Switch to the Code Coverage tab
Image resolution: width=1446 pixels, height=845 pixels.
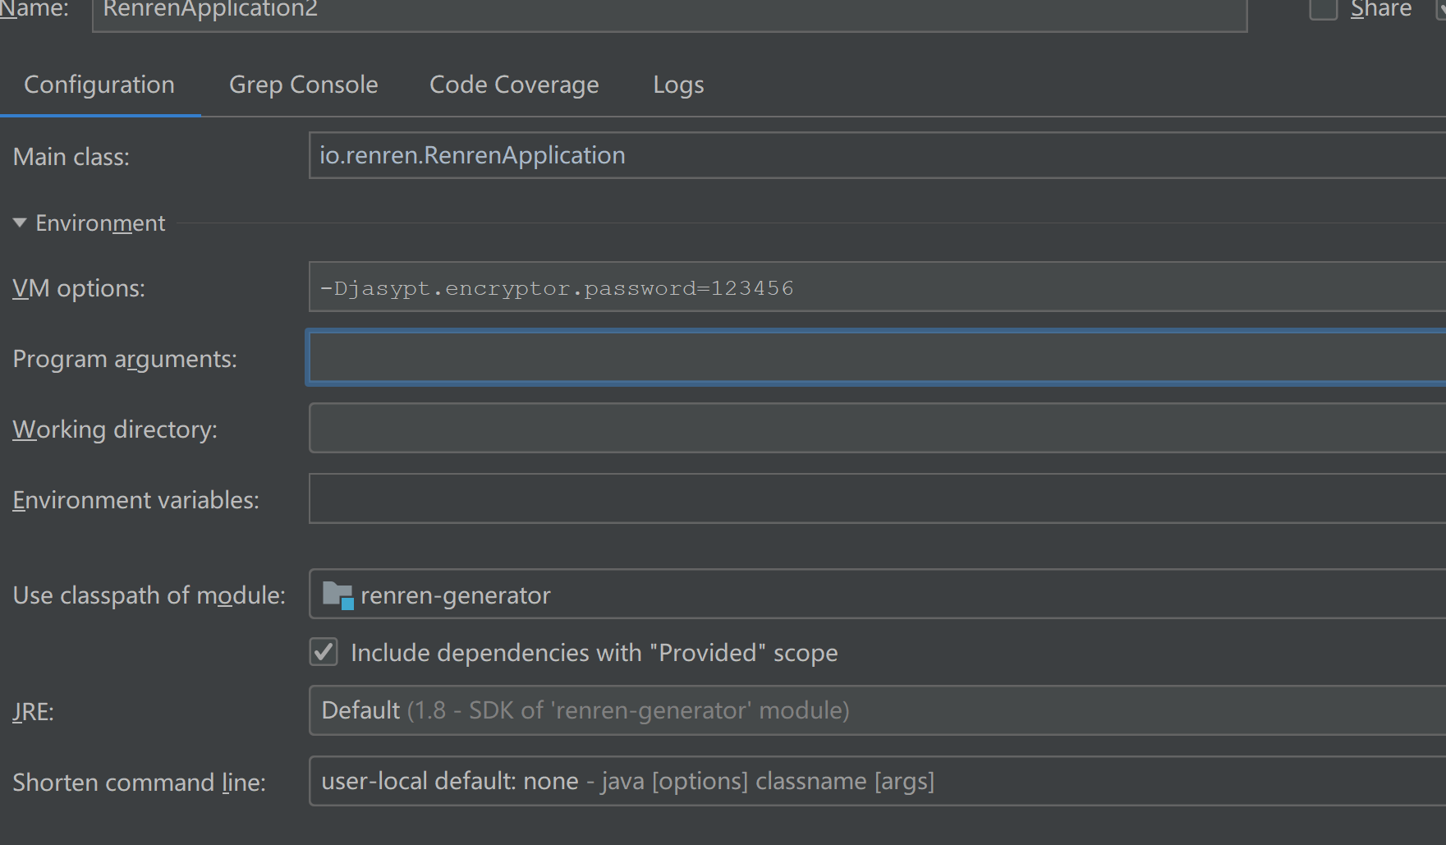[514, 85]
